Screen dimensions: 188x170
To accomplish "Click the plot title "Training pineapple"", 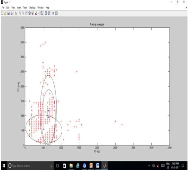I will (97, 24).
